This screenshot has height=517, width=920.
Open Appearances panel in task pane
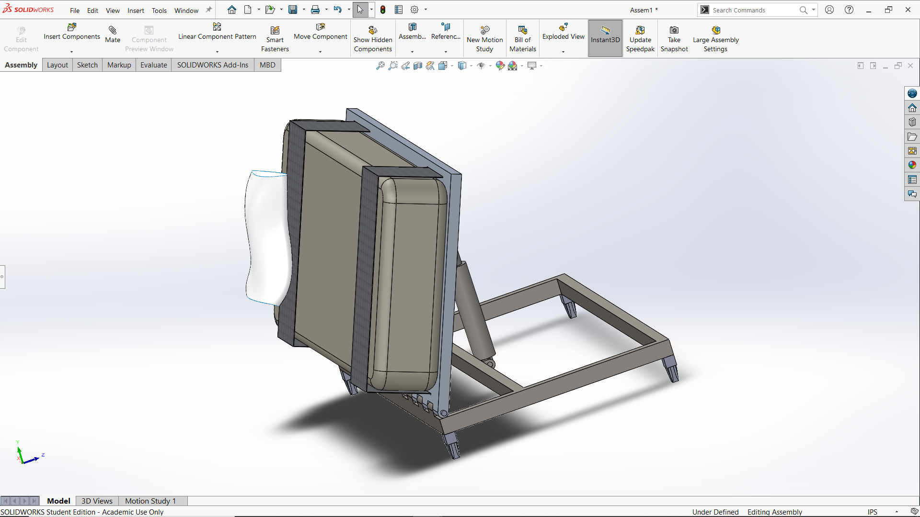coord(912,165)
